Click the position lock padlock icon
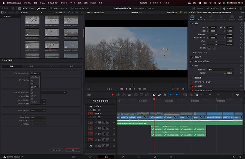The height and width of the screenshot is (159, 245). click(165, 95)
